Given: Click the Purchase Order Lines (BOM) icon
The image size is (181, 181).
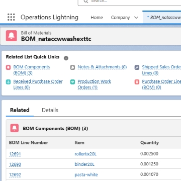Looking at the screenshot, I should [x=137, y=82].
